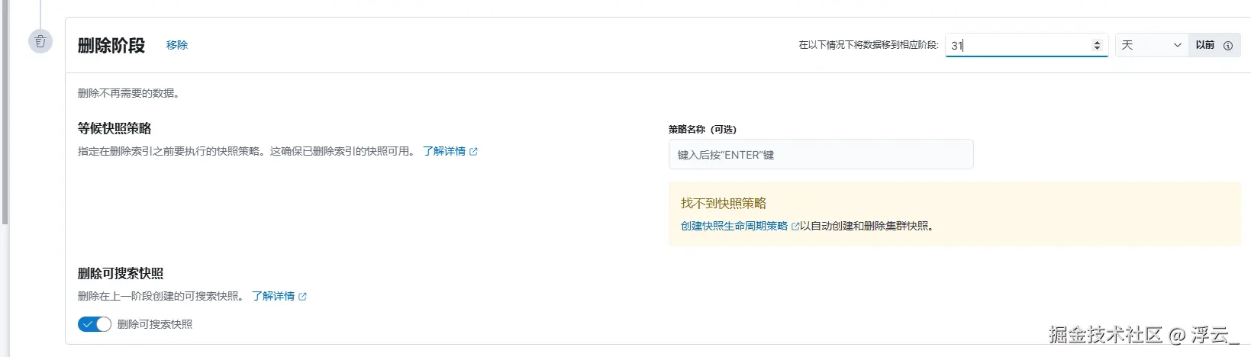Click 移除 to remove the delete phase
This screenshot has width=1251, height=357.
point(177,45)
